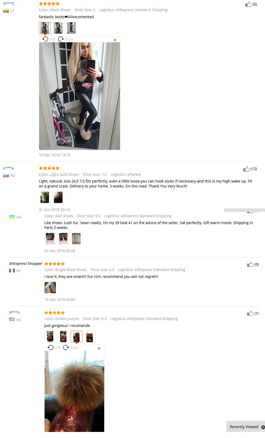Like the AliExpress Shopper review from France
Screen dimensions: 265x438
pyautogui.click(x=250, y=264)
